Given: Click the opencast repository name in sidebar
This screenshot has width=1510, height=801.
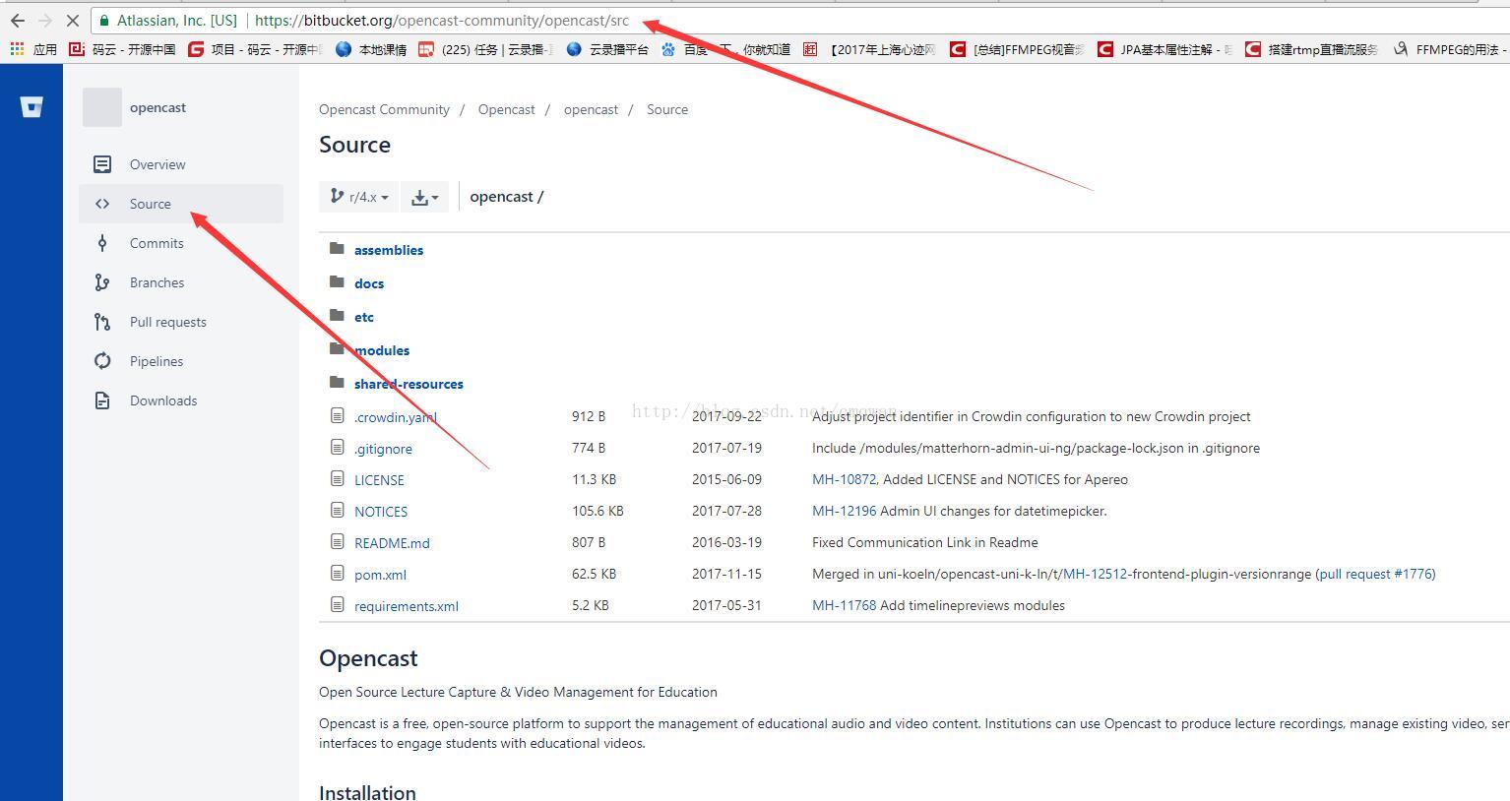Looking at the screenshot, I should pyautogui.click(x=157, y=107).
